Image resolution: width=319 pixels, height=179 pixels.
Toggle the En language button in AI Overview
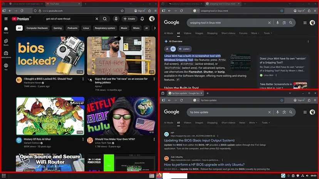tap(173, 49)
